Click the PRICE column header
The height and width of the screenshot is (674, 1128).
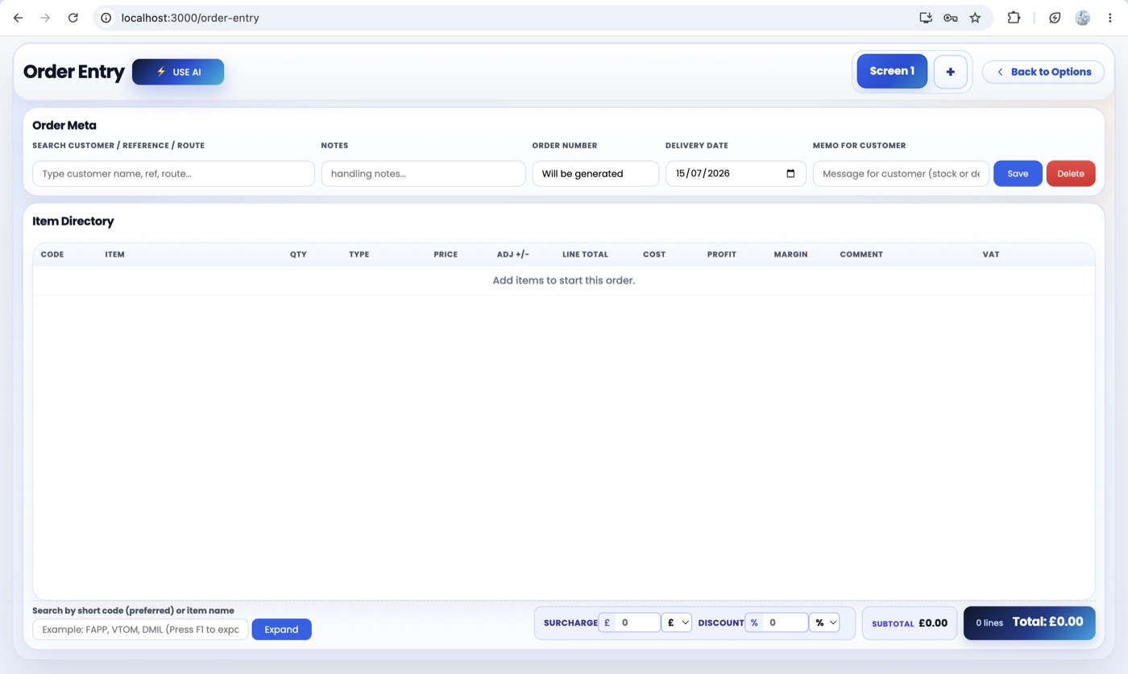(x=446, y=254)
